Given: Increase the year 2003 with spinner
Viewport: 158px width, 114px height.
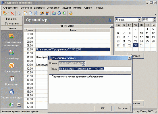Looking at the screenshot, I should click(154, 18).
